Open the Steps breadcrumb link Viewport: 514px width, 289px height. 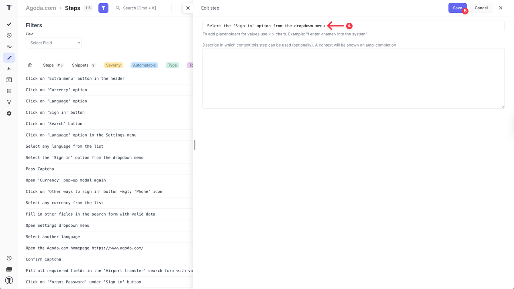72,8
